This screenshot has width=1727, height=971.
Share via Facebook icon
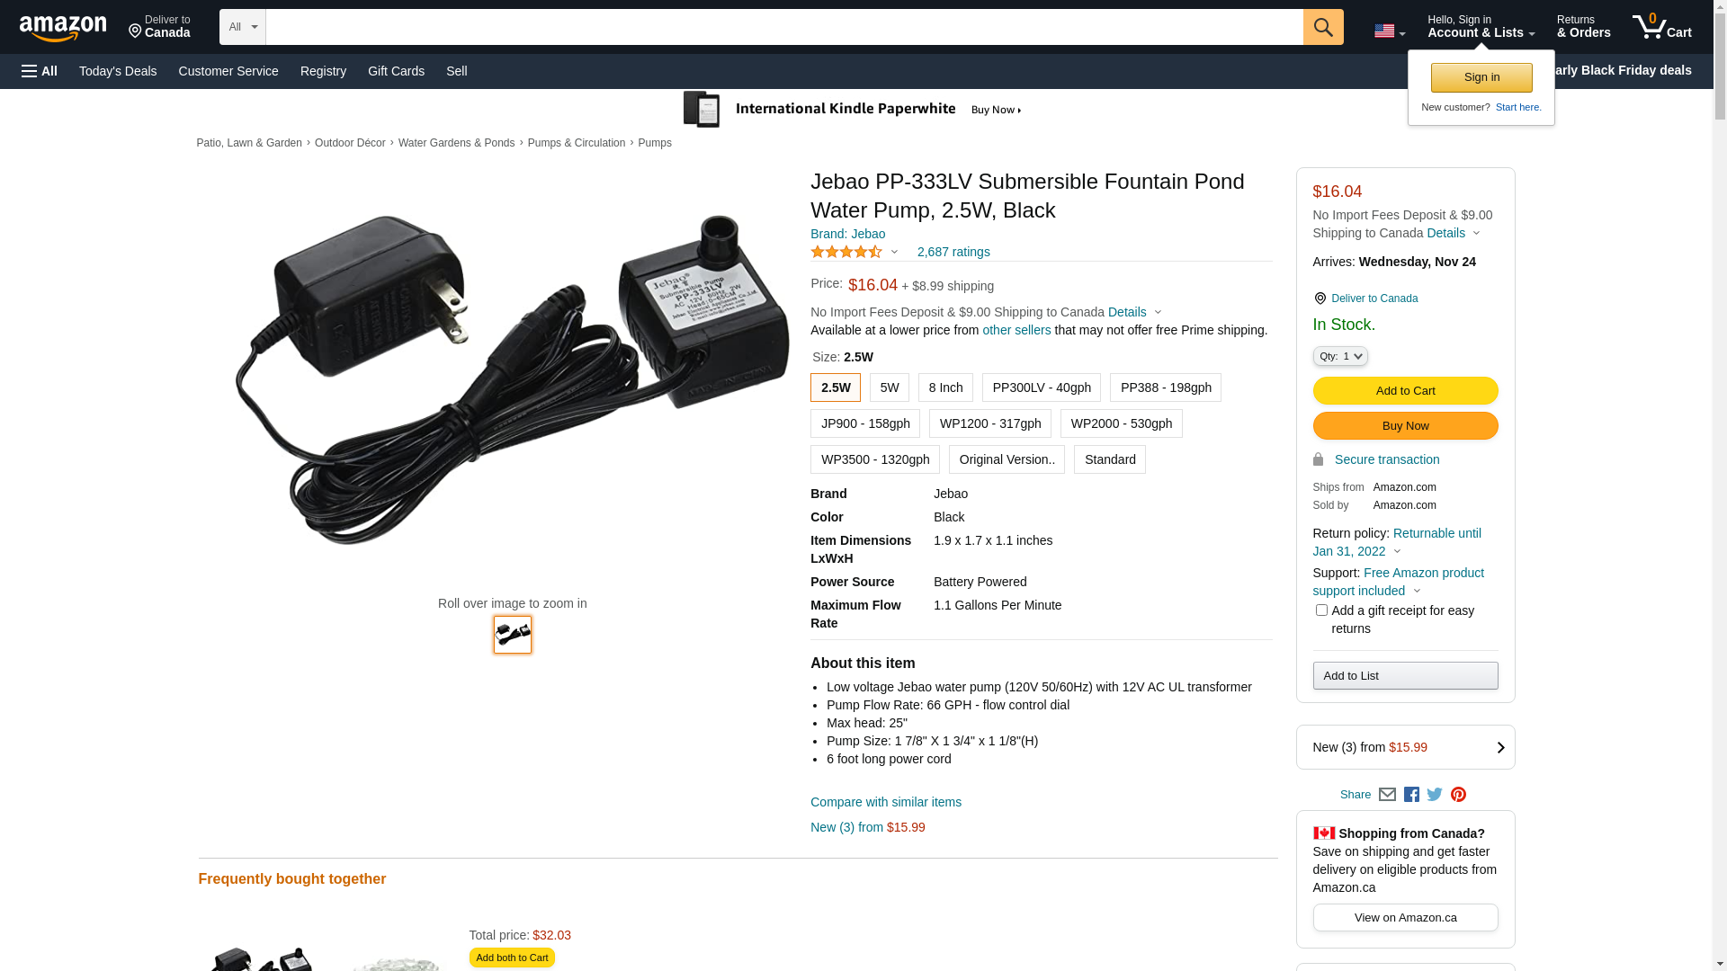pyautogui.click(x=1410, y=795)
